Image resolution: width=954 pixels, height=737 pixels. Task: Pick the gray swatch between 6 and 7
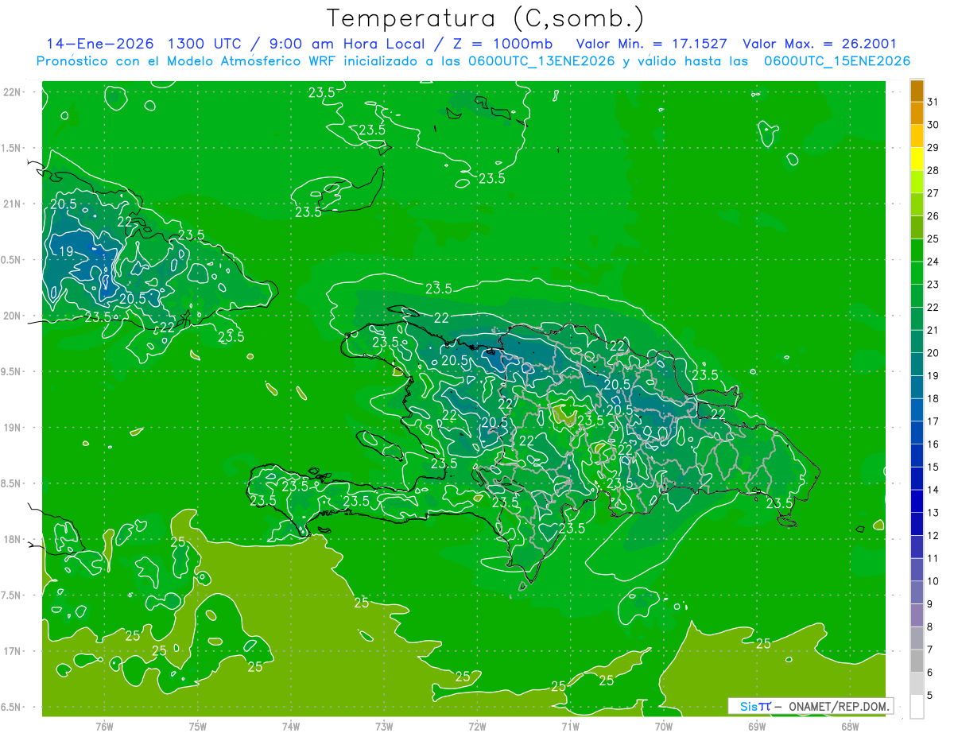(917, 661)
